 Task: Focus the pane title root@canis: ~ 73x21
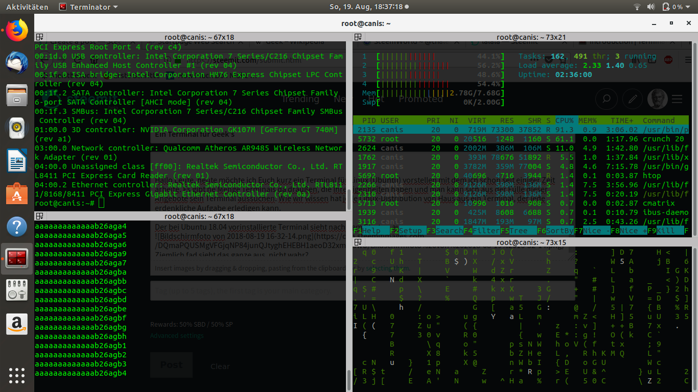(x=531, y=37)
